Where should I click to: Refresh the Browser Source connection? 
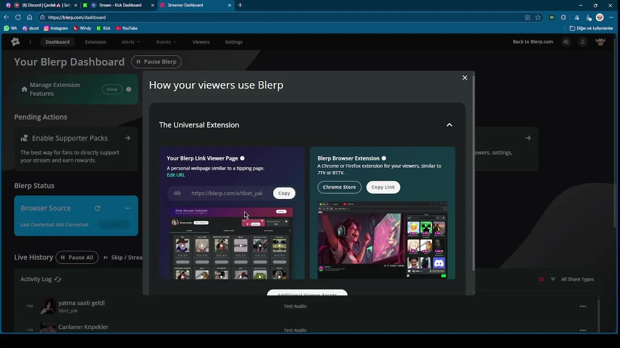point(97,208)
